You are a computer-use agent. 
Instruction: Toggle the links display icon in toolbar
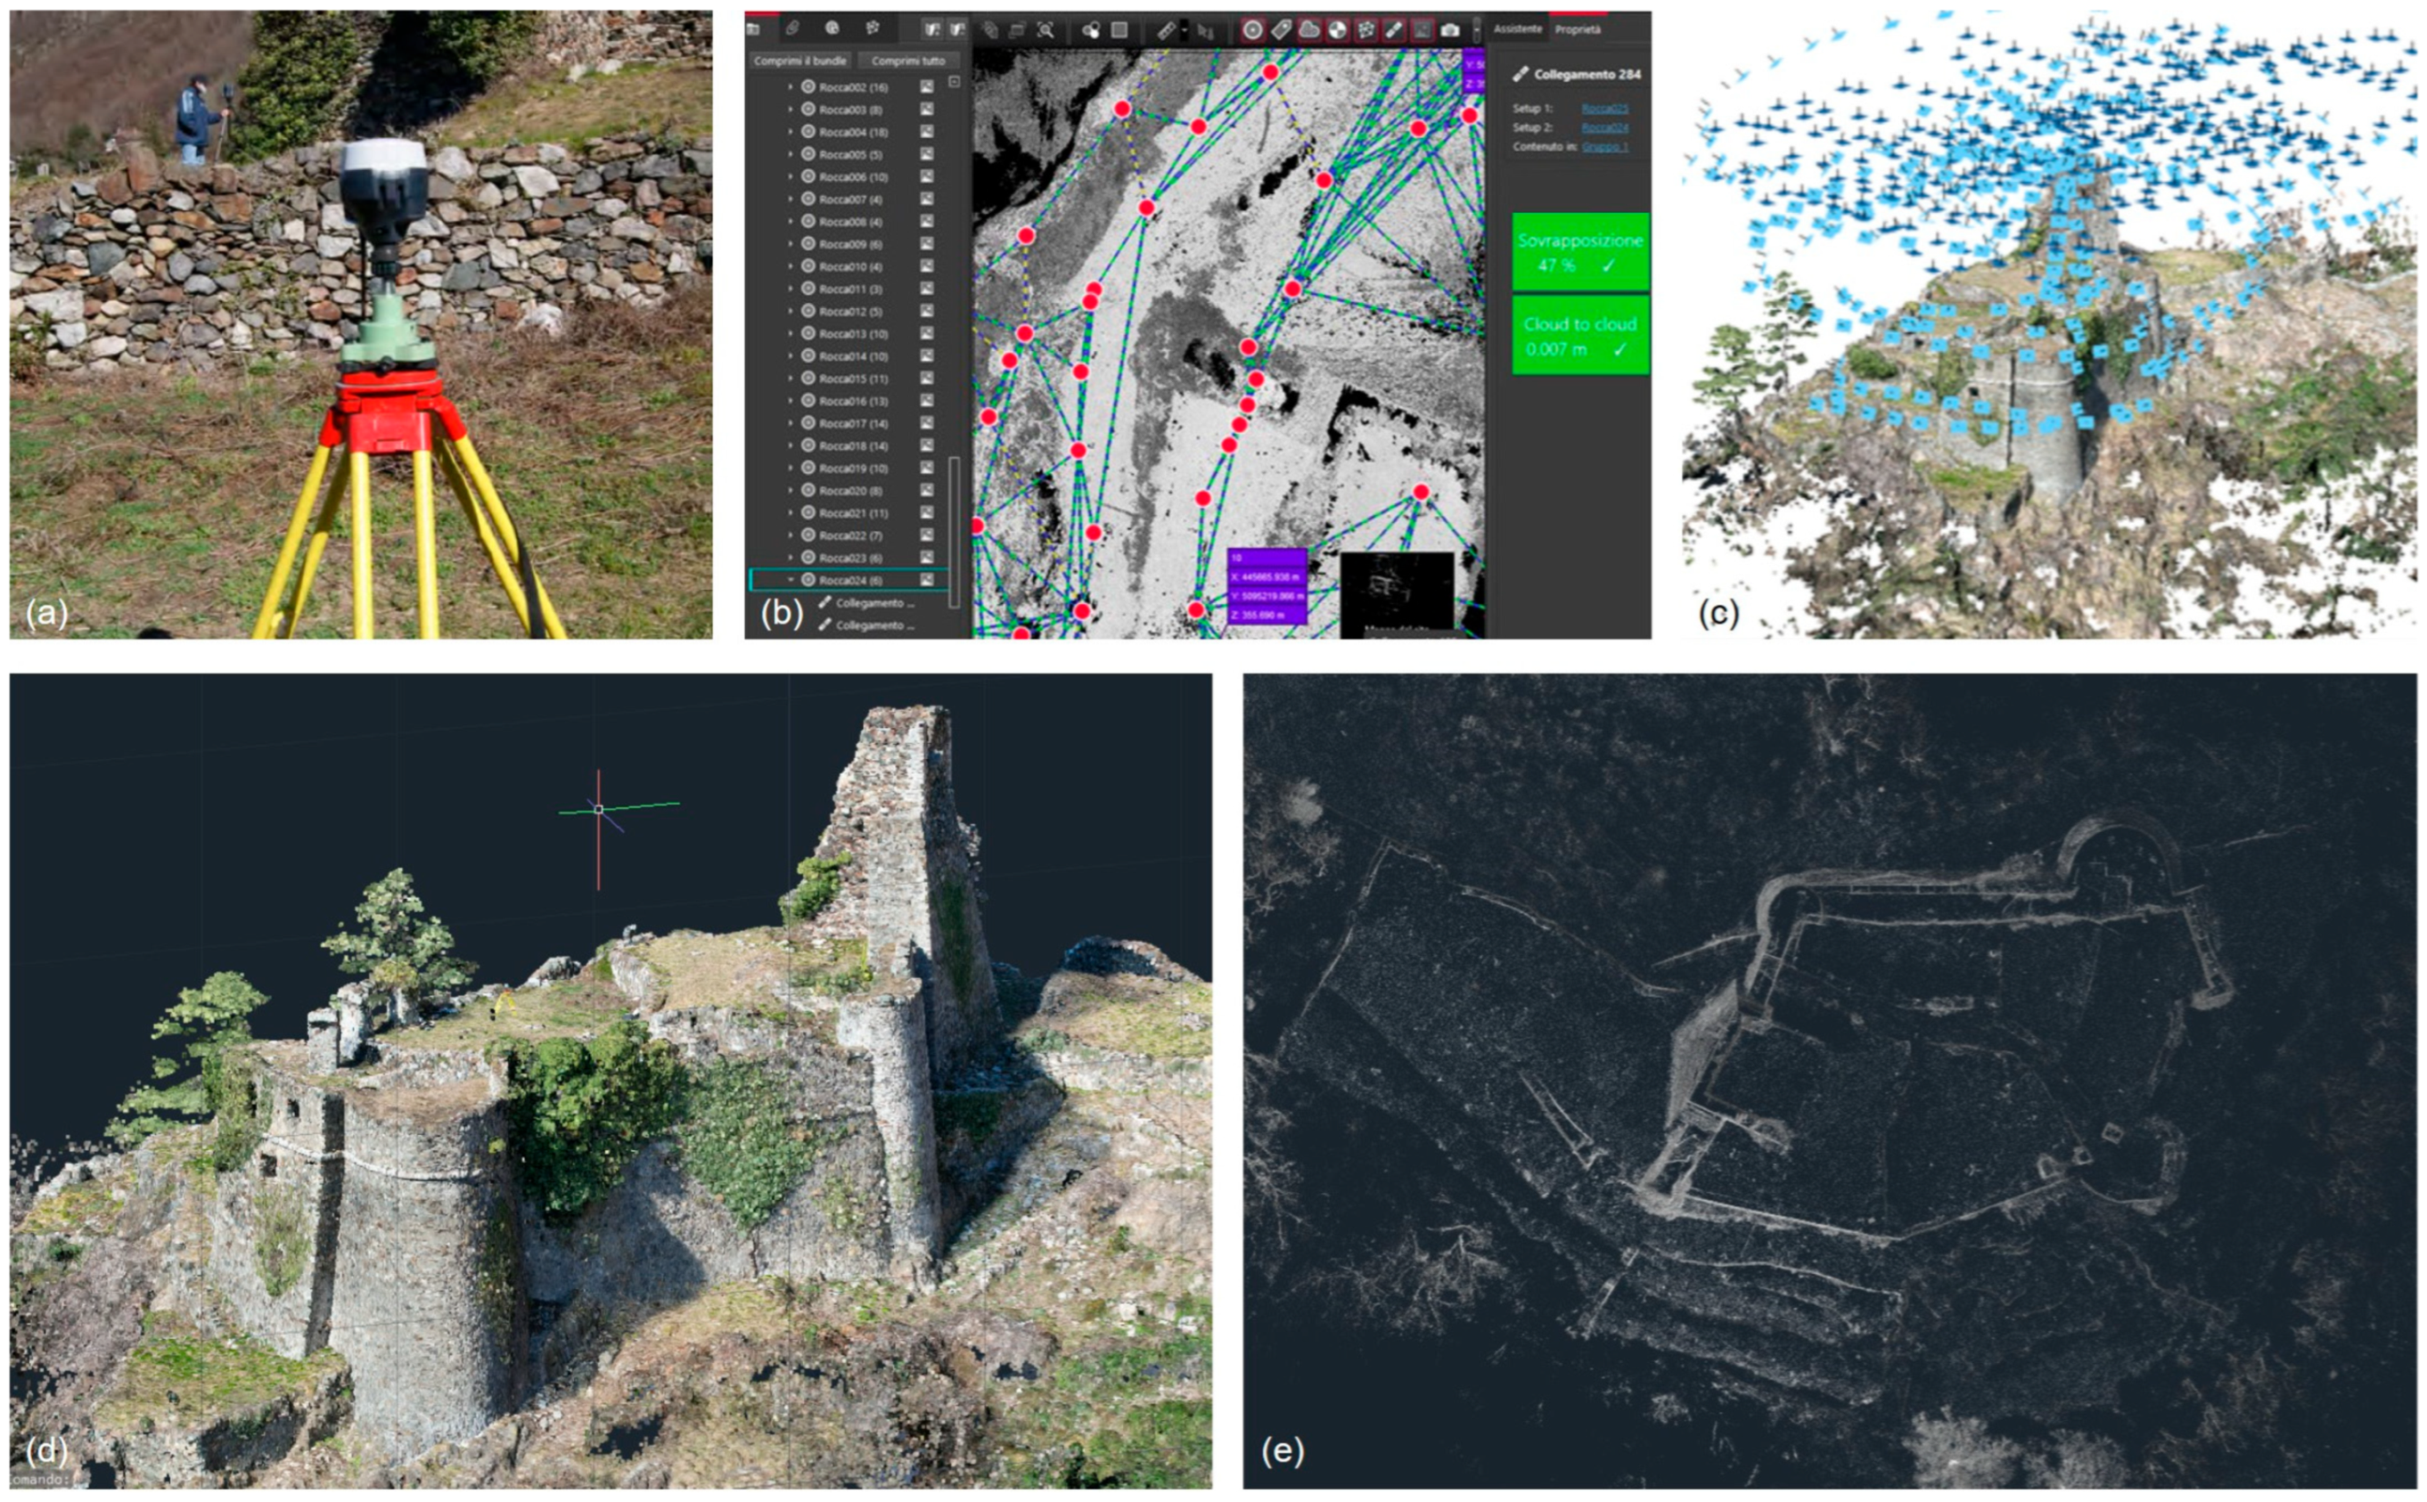[x=1394, y=31]
